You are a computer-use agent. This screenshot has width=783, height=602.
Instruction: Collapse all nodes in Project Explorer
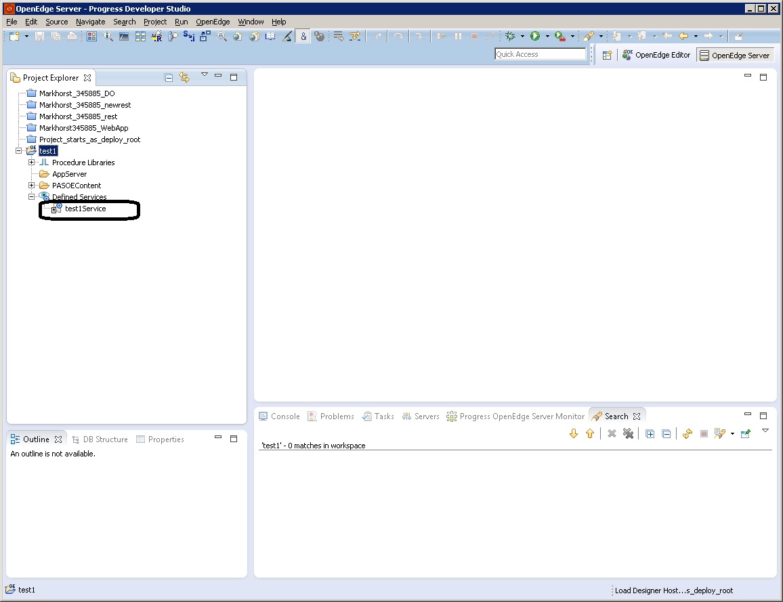(x=168, y=77)
